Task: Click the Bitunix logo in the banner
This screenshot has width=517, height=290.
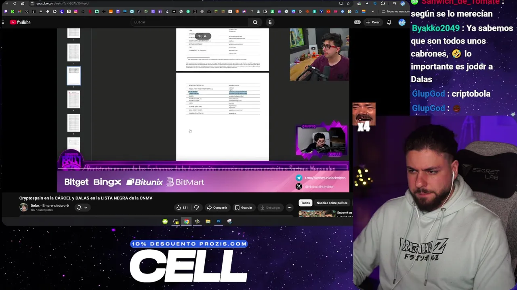Action: (x=144, y=182)
